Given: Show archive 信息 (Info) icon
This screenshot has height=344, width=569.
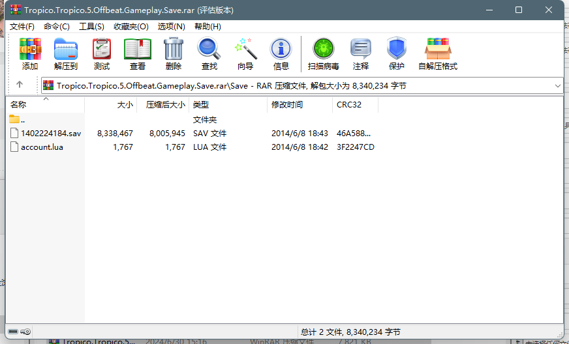Looking at the screenshot, I should click(x=281, y=49).
